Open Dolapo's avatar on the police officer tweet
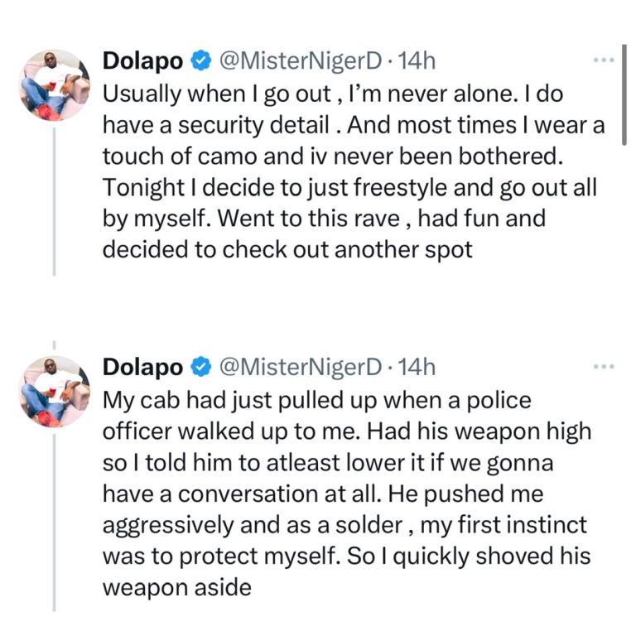The width and height of the screenshot is (636, 636). pos(54,391)
